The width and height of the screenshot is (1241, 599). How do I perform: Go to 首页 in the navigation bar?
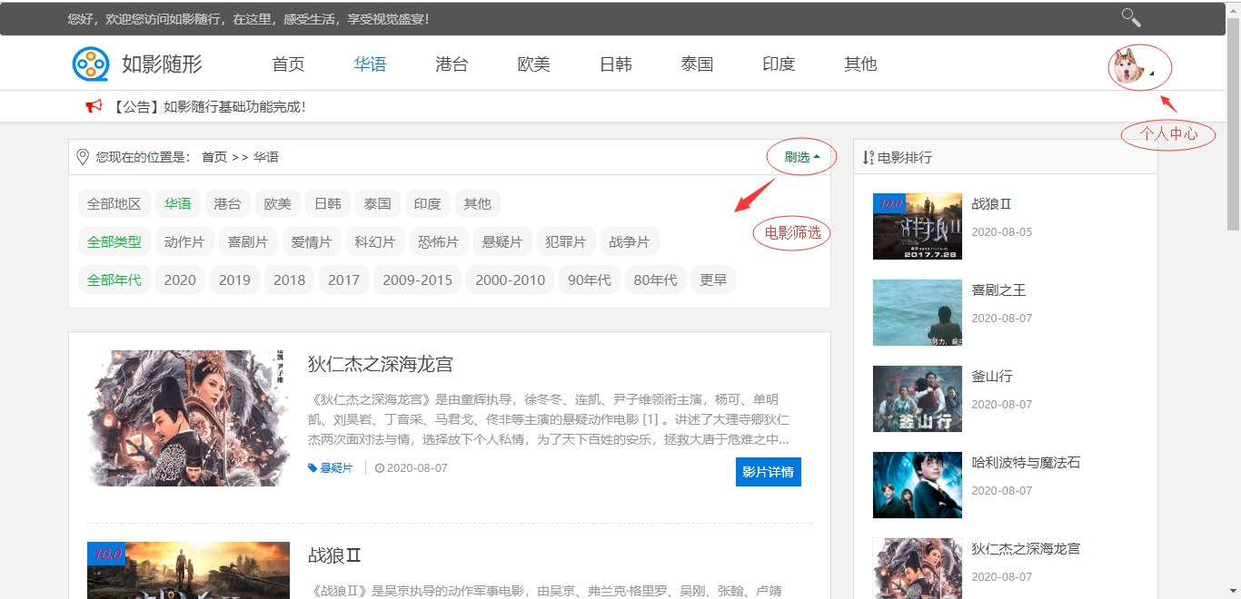pyautogui.click(x=288, y=64)
